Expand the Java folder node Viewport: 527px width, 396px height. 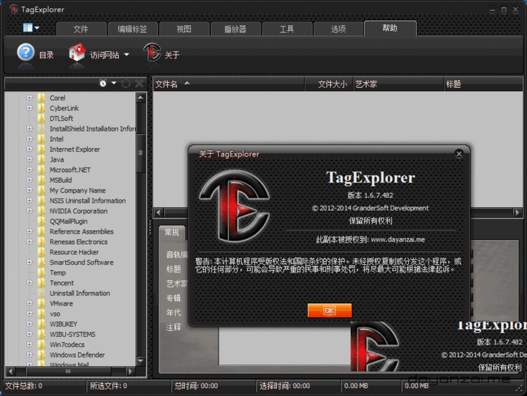click(30, 159)
